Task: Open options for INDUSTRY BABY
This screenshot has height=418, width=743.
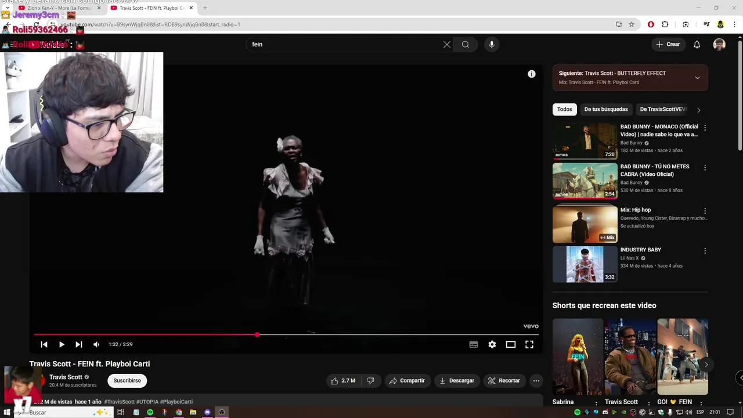Action: [x=705, y=251]
